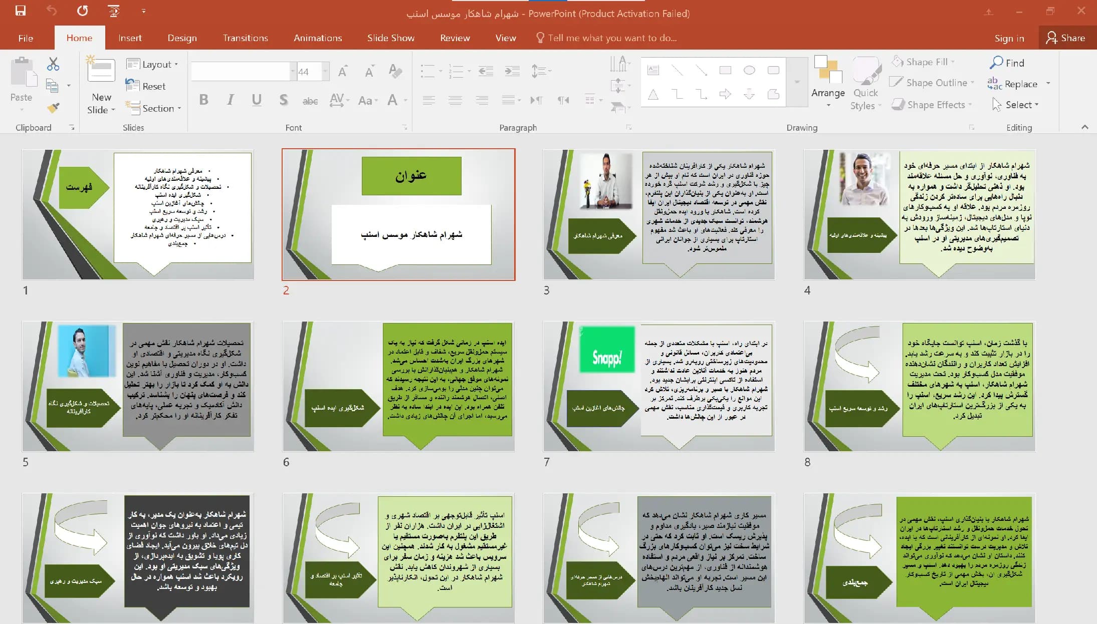Toggle text Shadow formatting
The height and width of the screenshot is (624, 1097).
coord(283,100)
